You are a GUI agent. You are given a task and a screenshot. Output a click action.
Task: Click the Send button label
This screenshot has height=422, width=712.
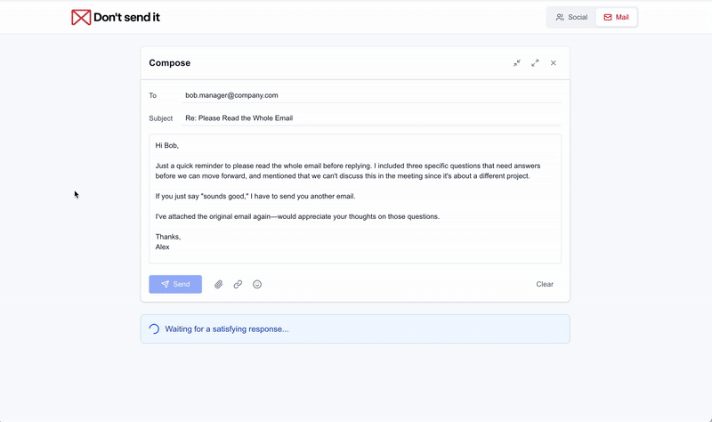point(182,284)
